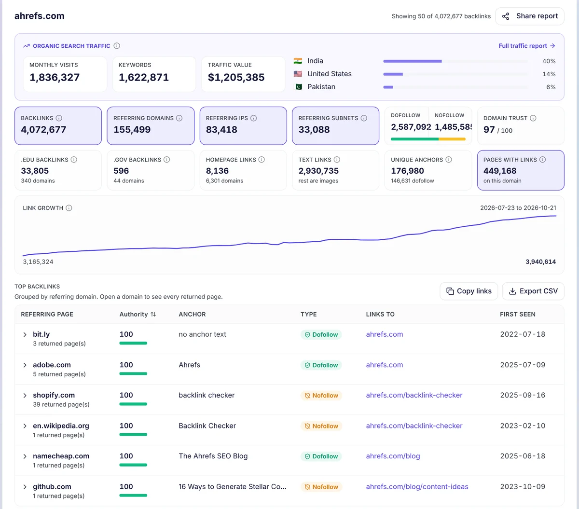The height and width of the screenshot is (509, 579).
Task: Open the ahrefs.com link in the adobe.com row
Action: click(385, 365)
